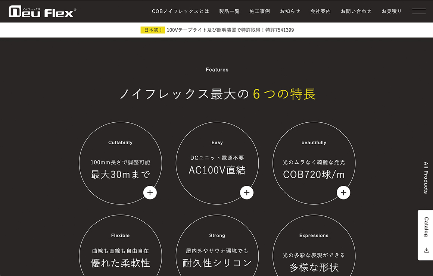Open 製品一覧 menu item
The height and width of the screenshot is (276, 433).
(229, 11)
